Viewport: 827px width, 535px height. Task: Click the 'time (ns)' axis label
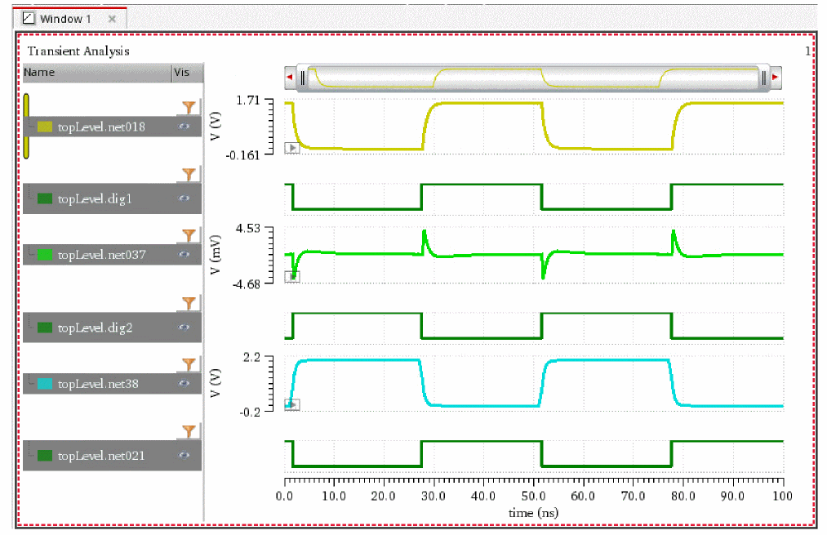[533, 513]
